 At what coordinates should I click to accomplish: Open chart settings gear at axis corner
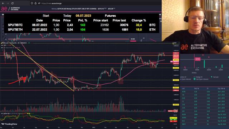(176, 128)
